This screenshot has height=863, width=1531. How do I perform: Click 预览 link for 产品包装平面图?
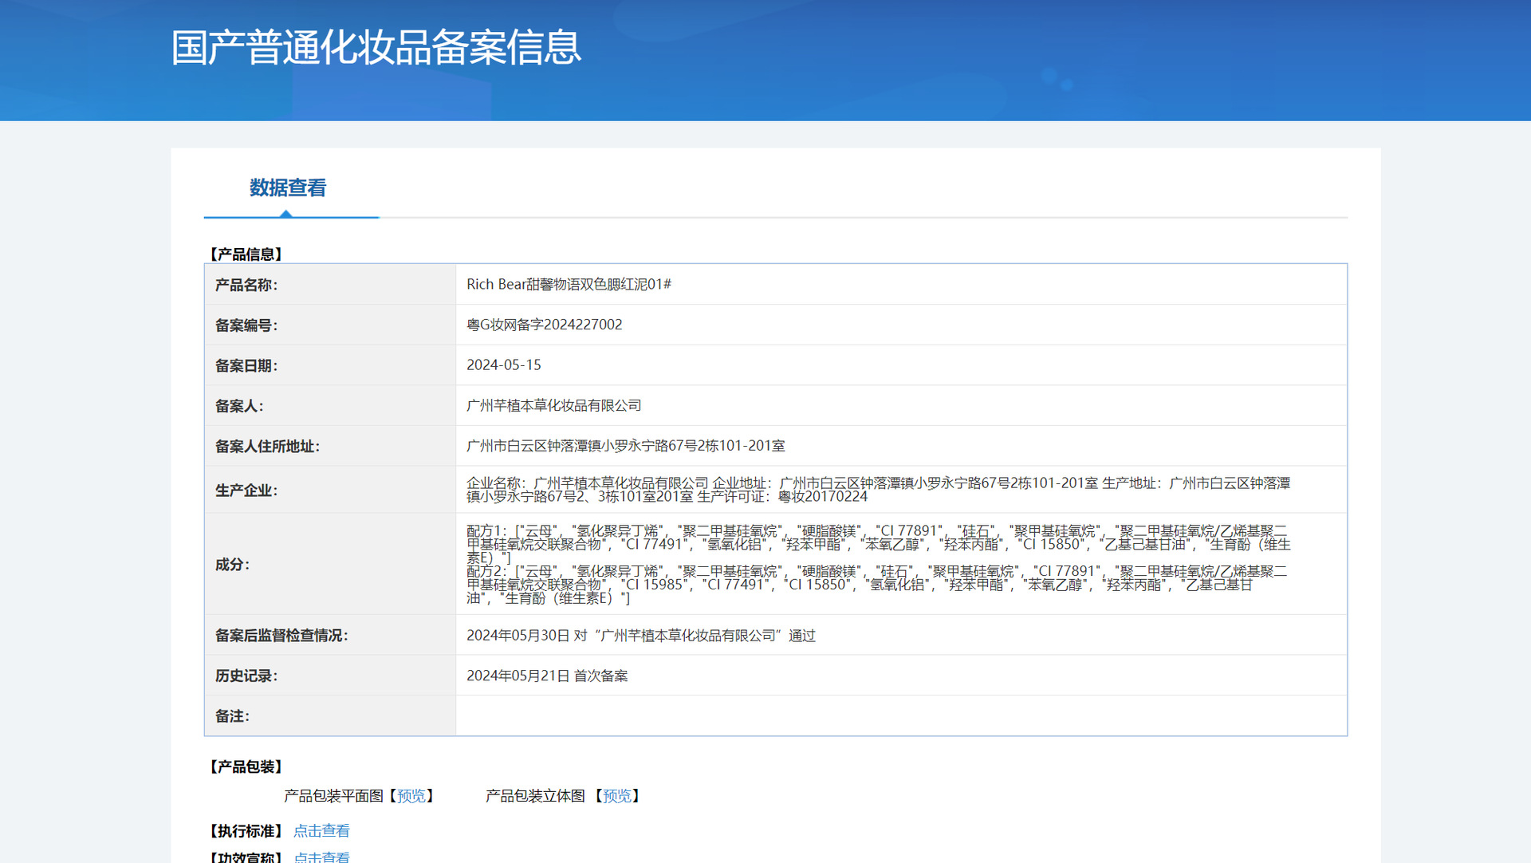411,796
